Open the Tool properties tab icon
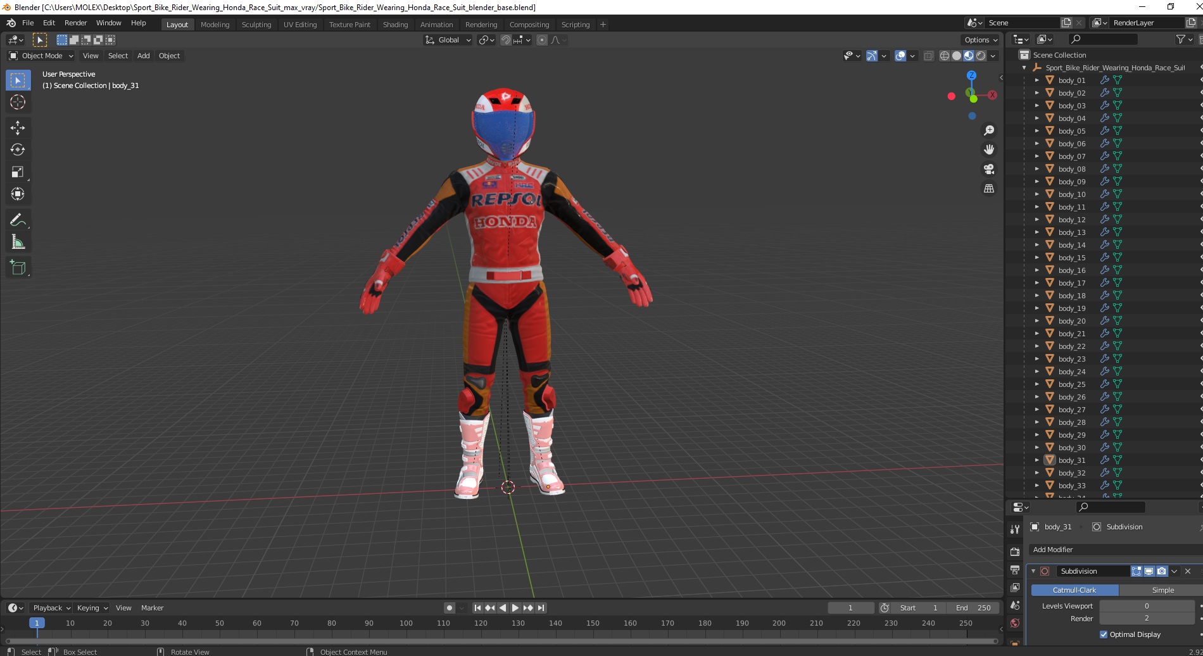This screenshot has height=656, width=1203. click(x=1015, y=529)
